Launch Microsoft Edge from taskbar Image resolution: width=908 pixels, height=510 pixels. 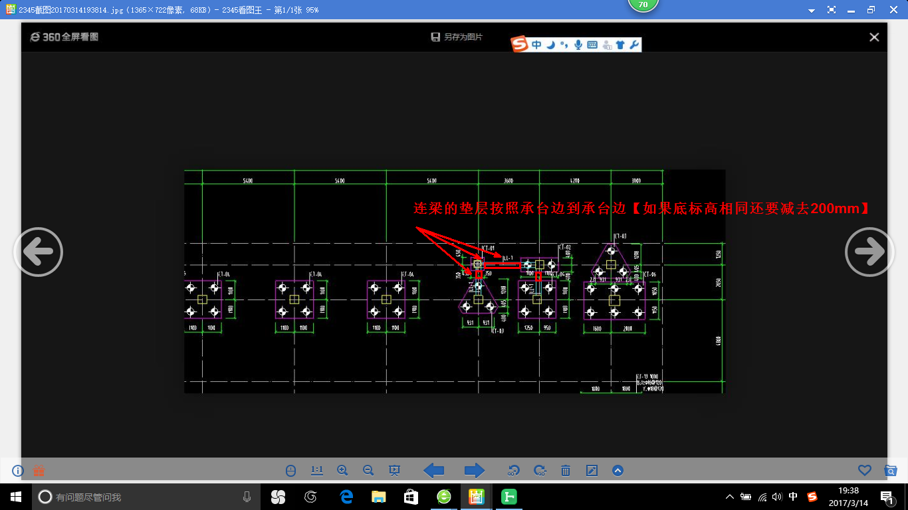click(x=346, y=497)
